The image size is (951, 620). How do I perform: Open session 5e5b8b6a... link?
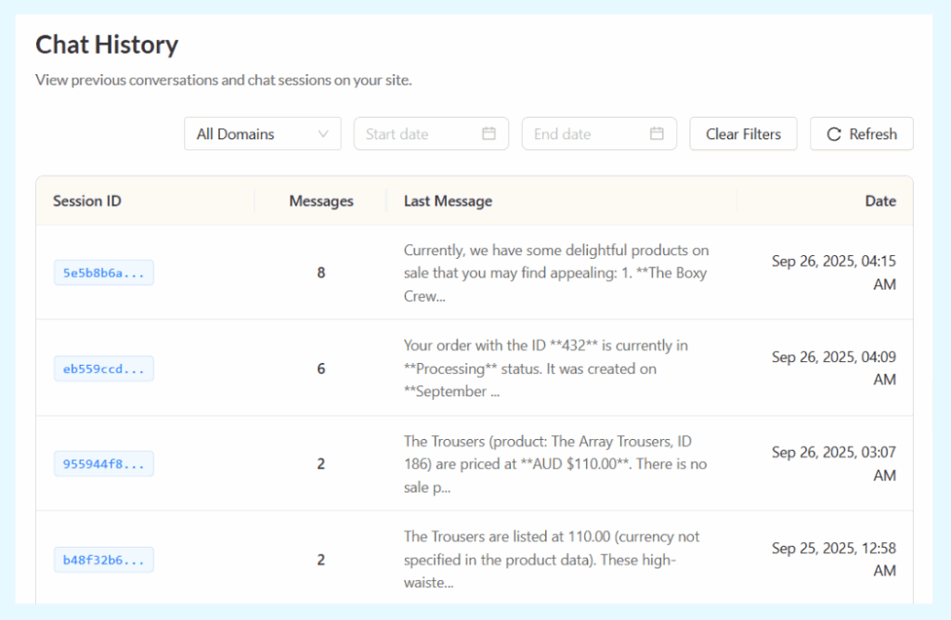pos(103,273)
